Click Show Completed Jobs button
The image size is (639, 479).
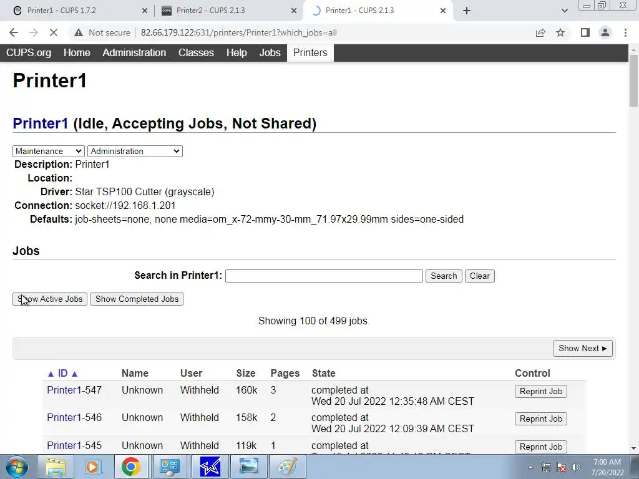coord(137,299)
